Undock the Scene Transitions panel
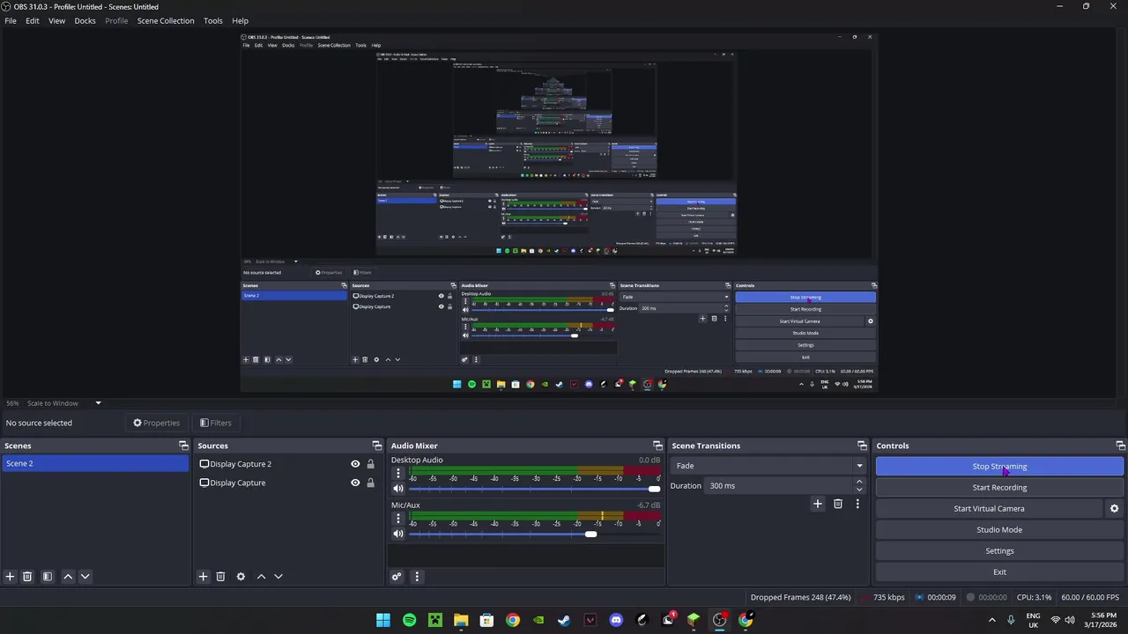This screenshot has width=1128, height=634. point(862,446)
